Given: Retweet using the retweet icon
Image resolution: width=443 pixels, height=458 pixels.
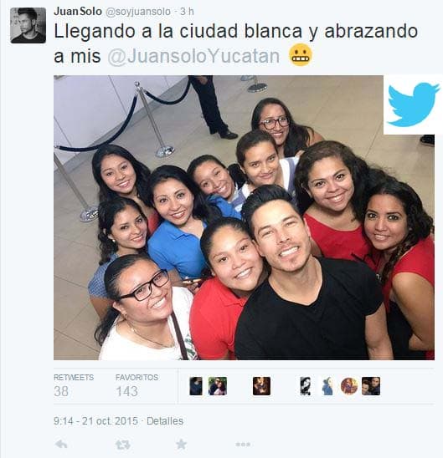Looking at the screenshot, I should [x=122, y=445].
